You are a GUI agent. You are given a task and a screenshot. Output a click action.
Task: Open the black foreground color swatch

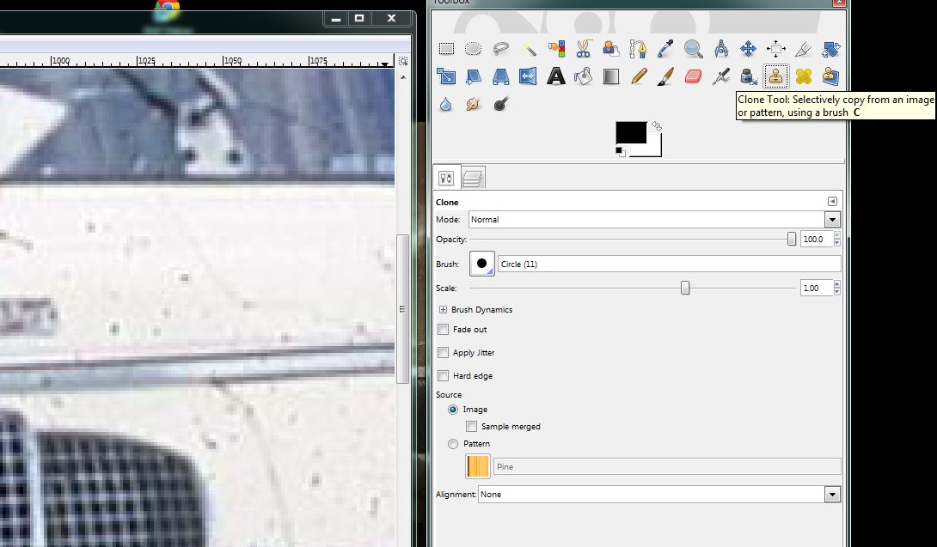[x=630, y=132]
